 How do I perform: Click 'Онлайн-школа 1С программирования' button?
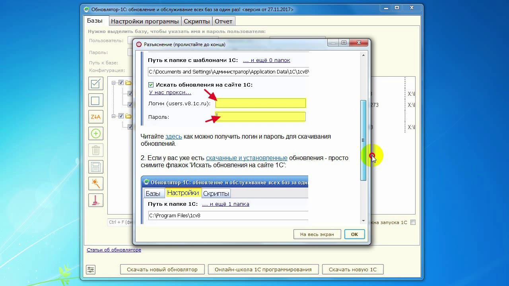tap(263, 269)
